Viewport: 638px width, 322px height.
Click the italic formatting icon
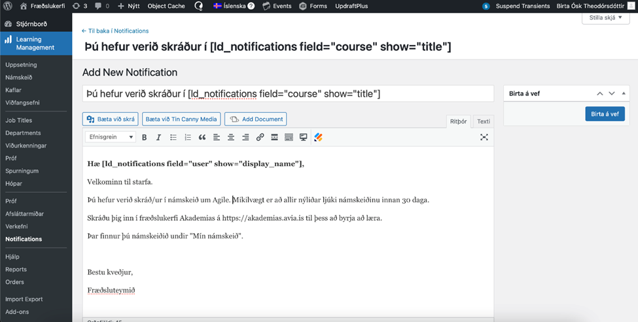coord(158,137)
